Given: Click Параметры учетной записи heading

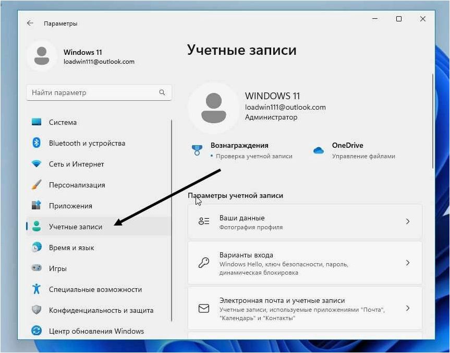Looking at the screenshot, I should pyautogui.click(x=235, y=195).
